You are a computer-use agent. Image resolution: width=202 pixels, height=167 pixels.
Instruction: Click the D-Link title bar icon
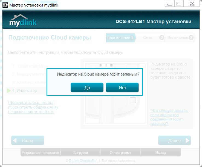point(5,5)
